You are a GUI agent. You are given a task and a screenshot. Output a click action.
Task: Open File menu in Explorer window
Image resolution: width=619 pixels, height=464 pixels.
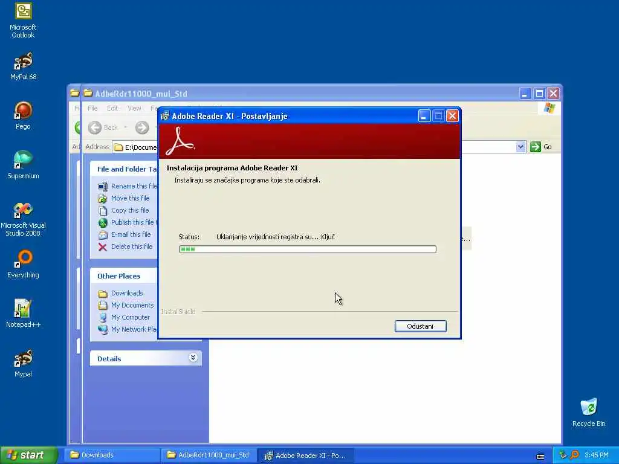coord(92,108)
